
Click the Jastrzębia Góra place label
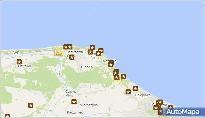click(75, 54)
